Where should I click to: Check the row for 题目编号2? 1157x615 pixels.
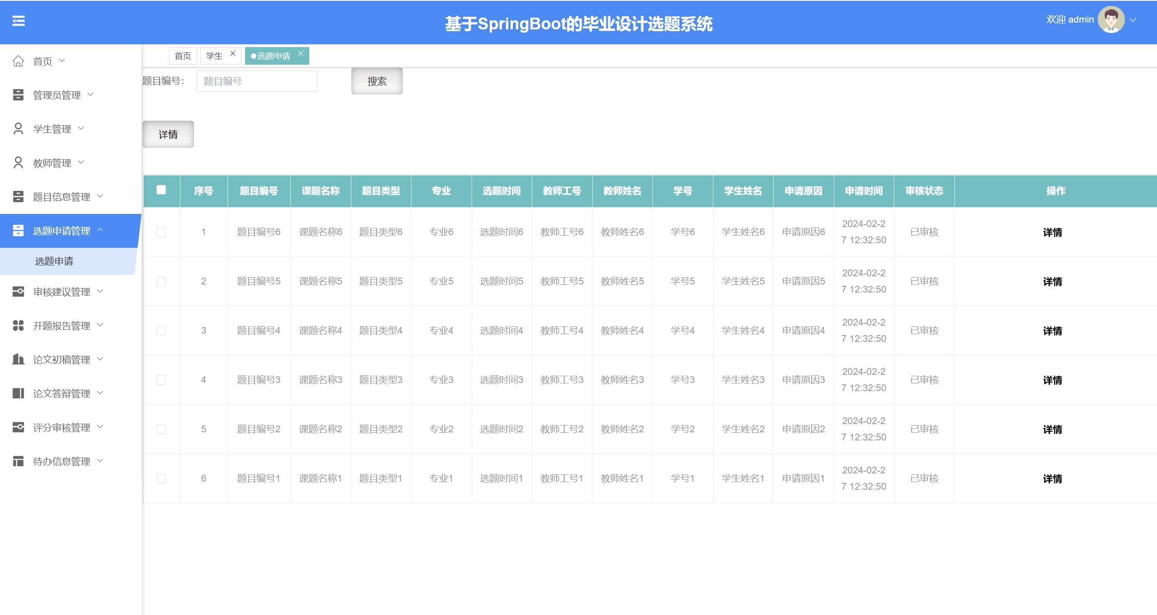[x=161, y=429]
